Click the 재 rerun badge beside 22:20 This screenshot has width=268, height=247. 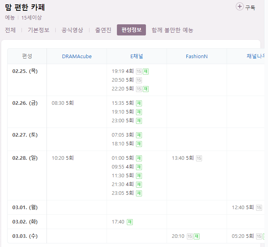tap(146, 89)
